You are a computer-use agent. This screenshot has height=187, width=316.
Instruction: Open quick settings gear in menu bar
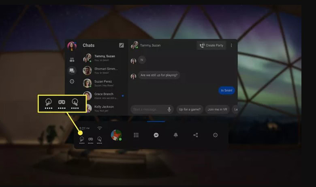click(215, 135)
